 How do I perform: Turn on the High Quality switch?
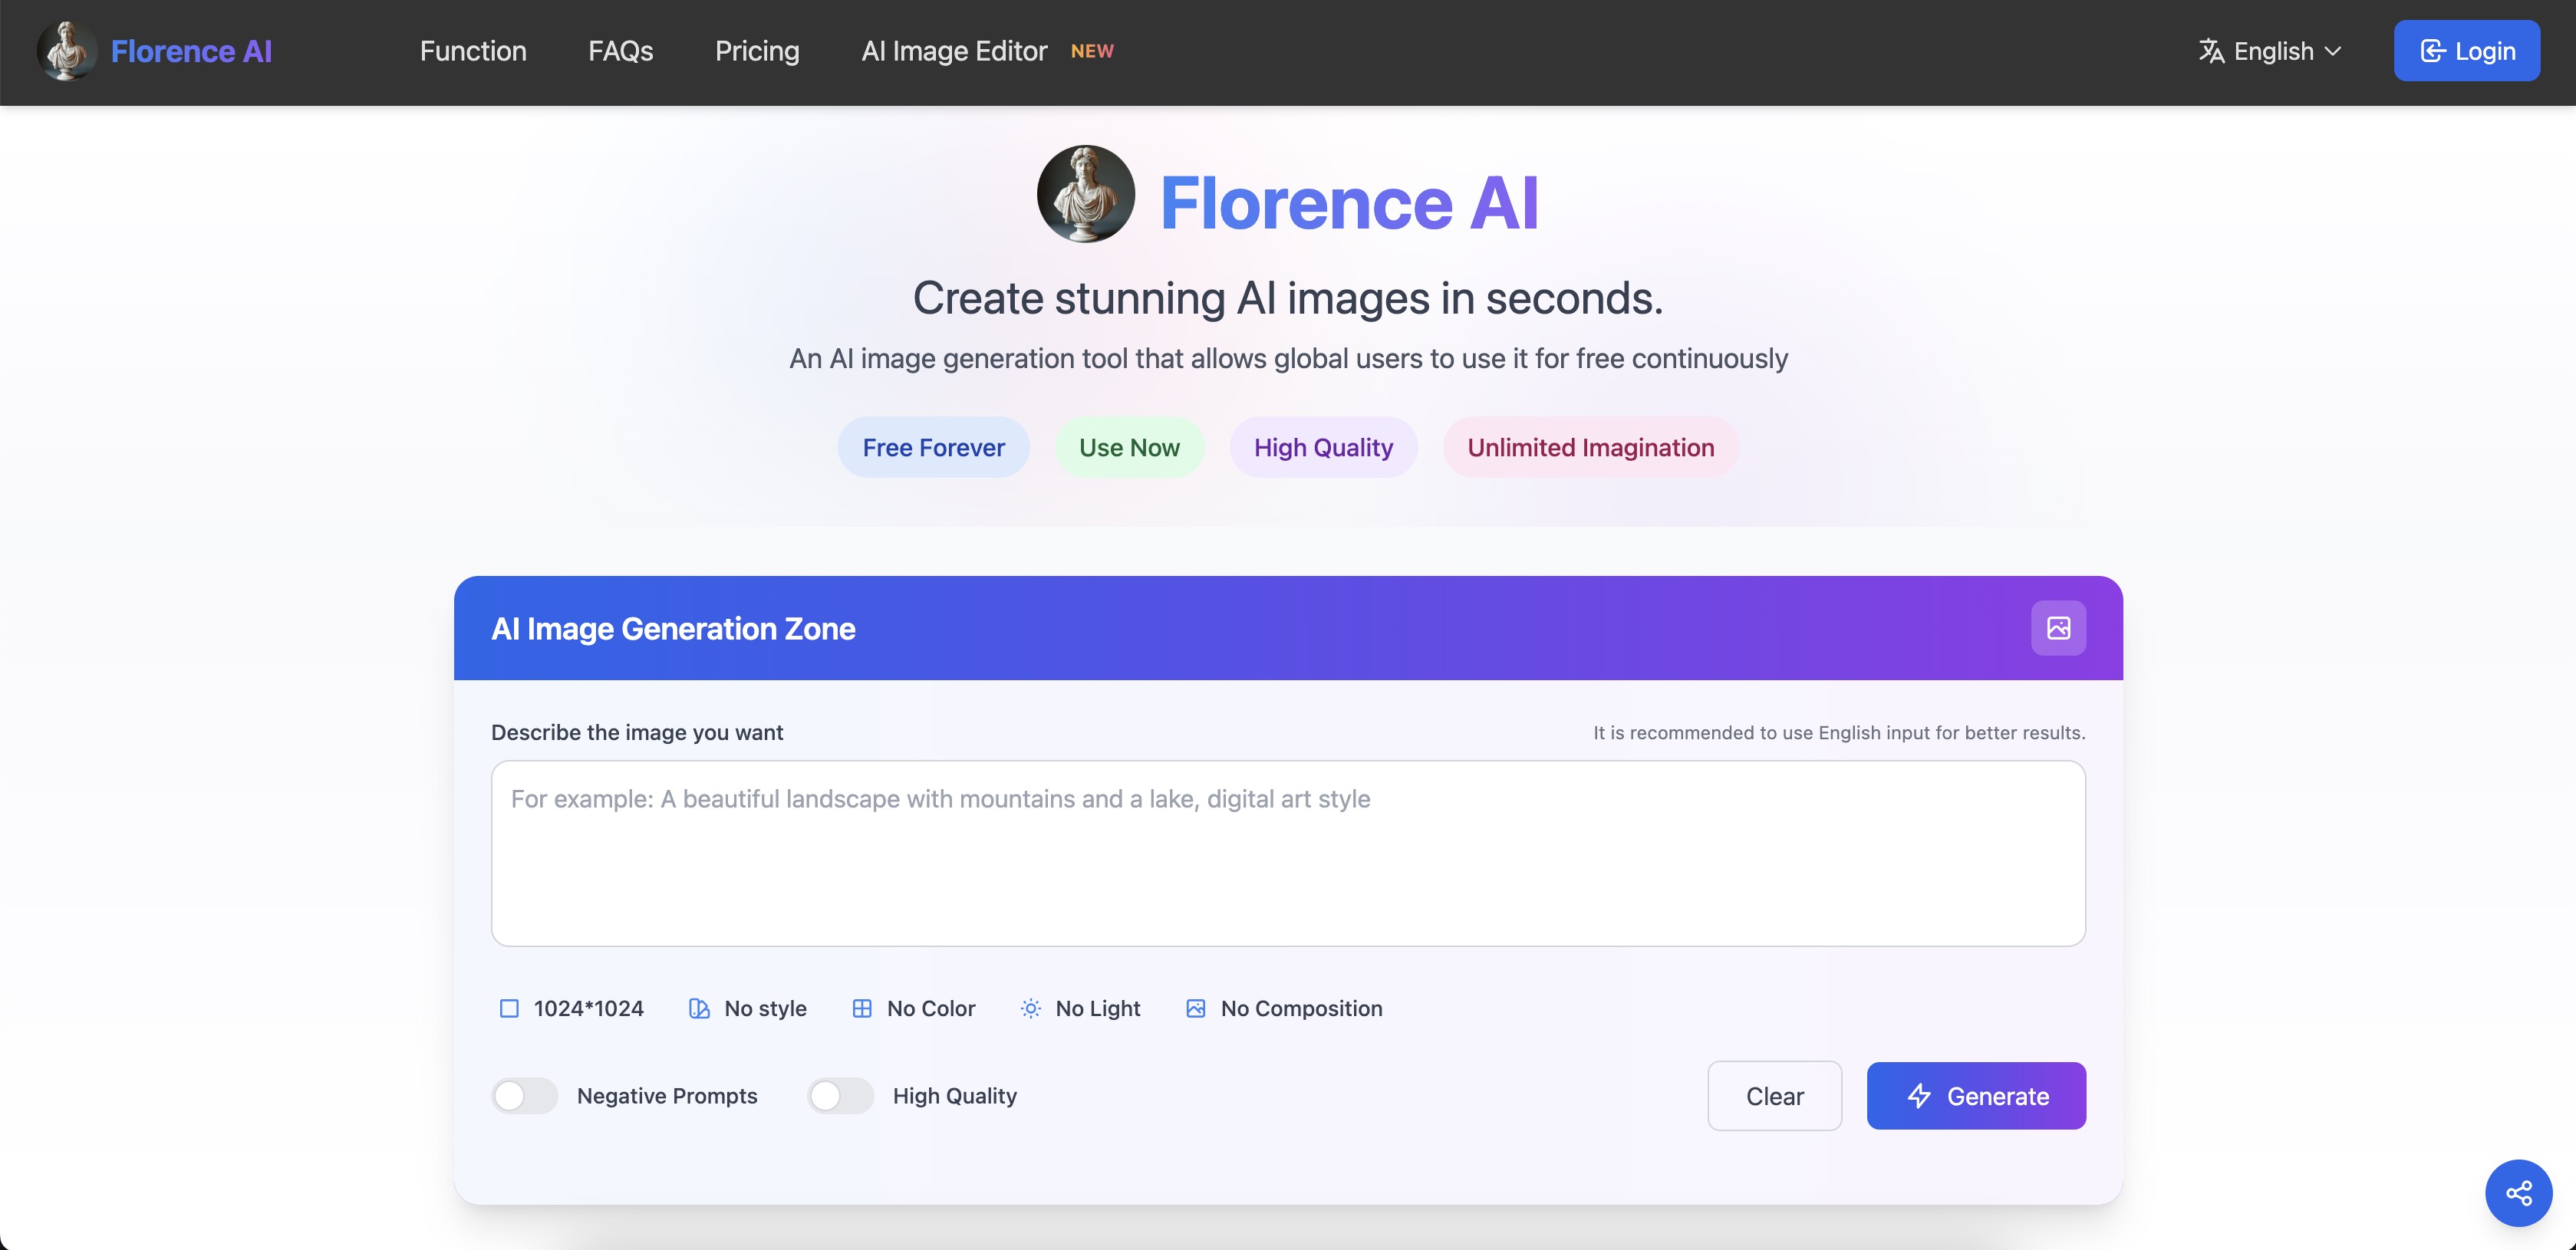pos(840,1096)
